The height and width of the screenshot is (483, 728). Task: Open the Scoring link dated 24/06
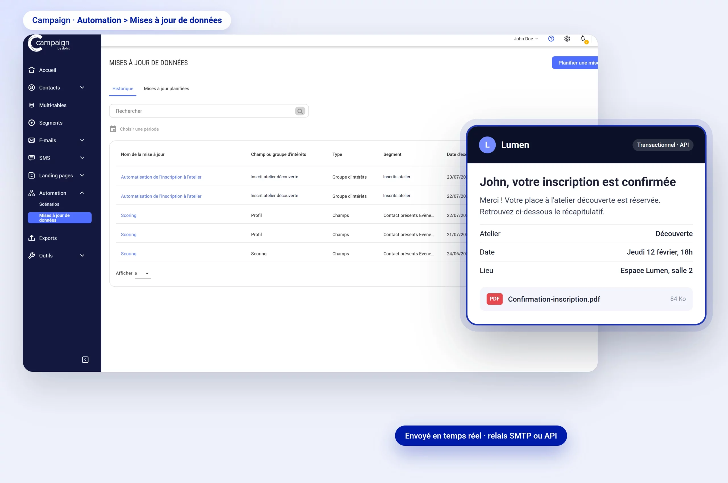click(x=129, y=253)
